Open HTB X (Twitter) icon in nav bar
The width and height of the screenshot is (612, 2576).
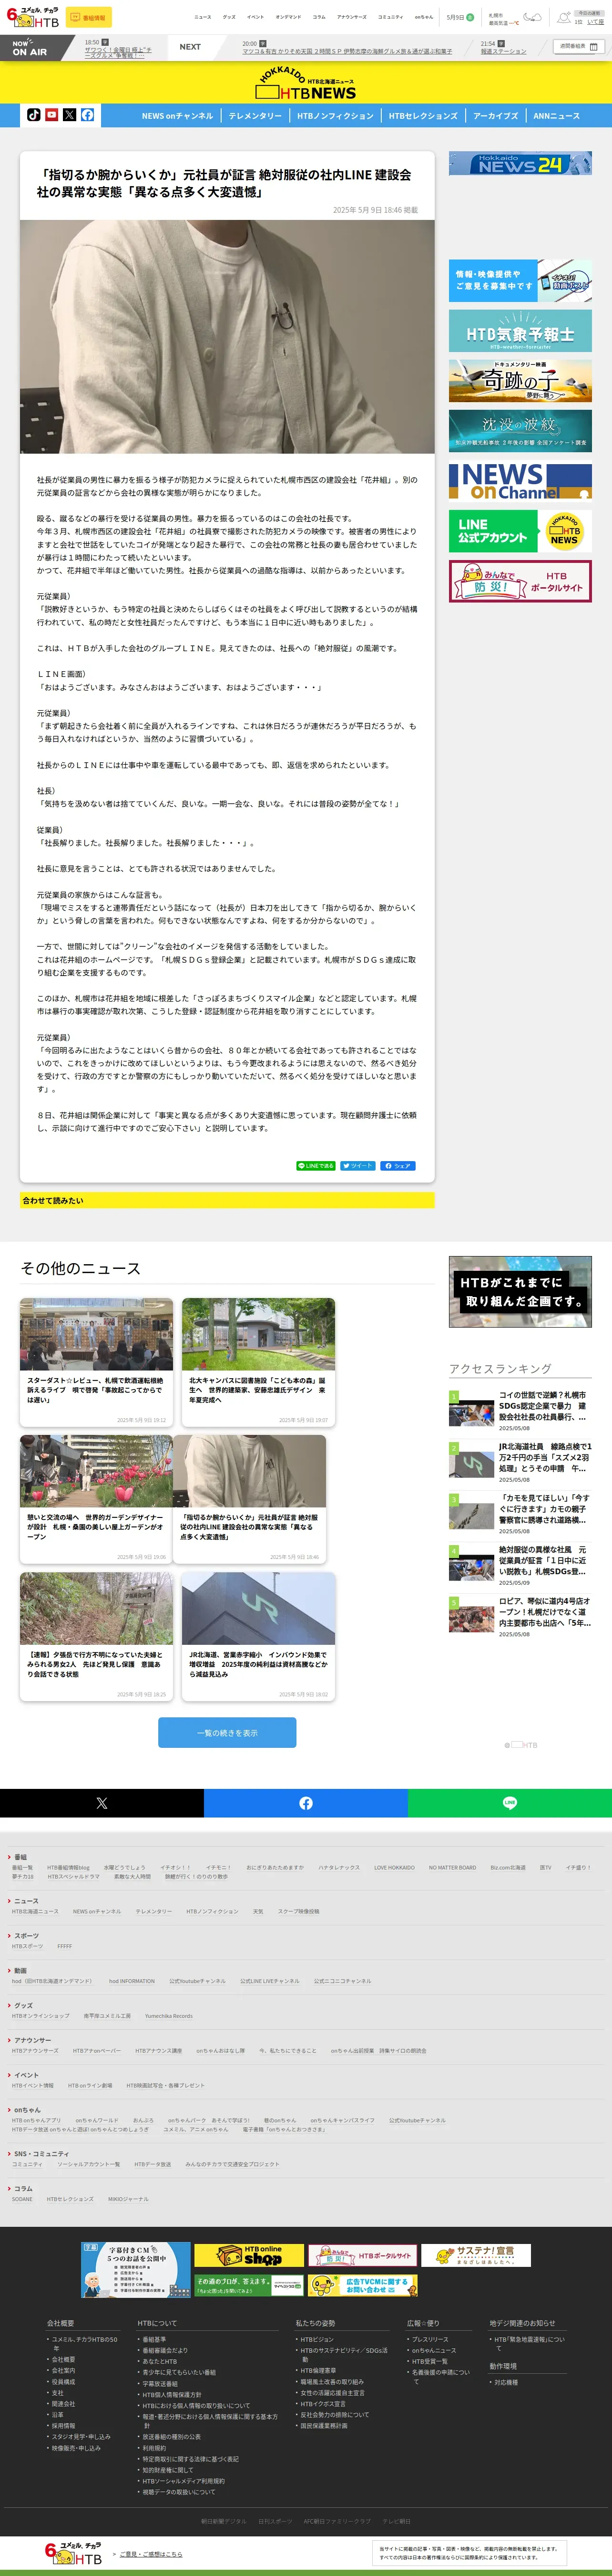coord(70,115)
